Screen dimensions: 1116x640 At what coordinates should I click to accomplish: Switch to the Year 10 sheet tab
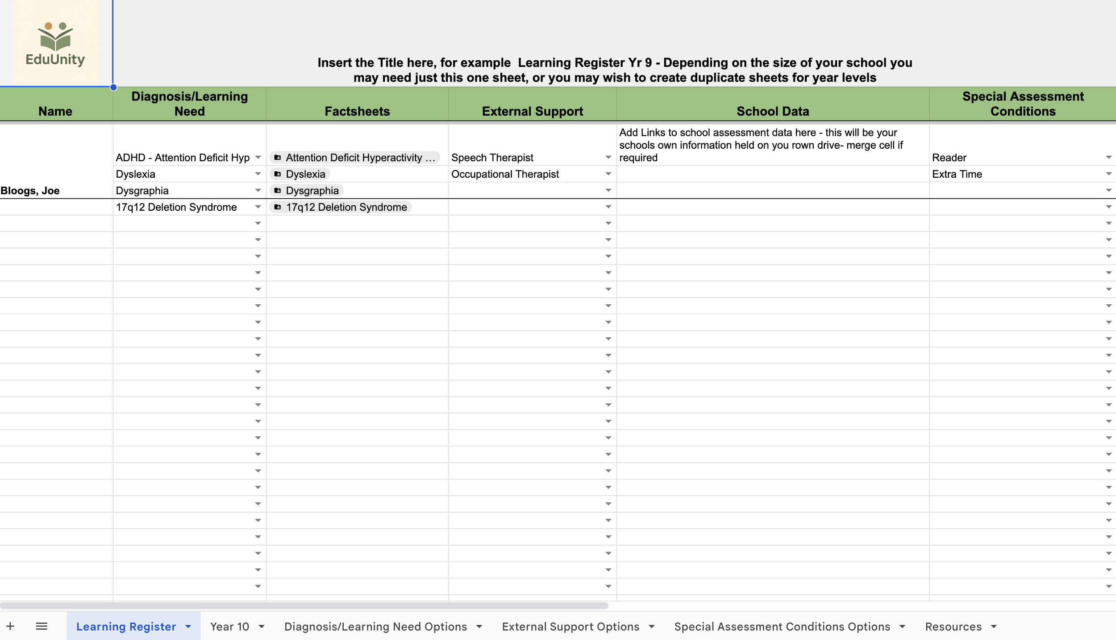pos(229,626)
